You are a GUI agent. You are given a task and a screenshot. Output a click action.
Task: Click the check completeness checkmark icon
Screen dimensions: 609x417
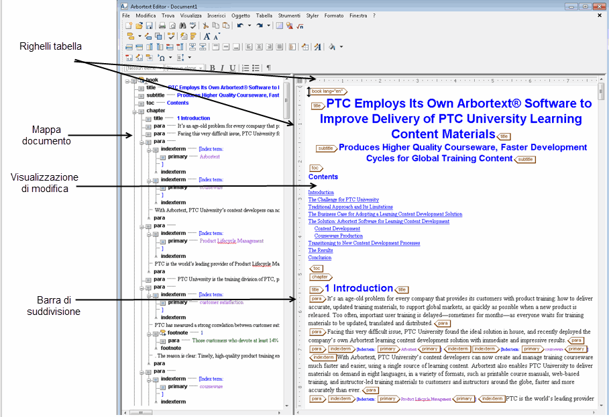point(171,36)
